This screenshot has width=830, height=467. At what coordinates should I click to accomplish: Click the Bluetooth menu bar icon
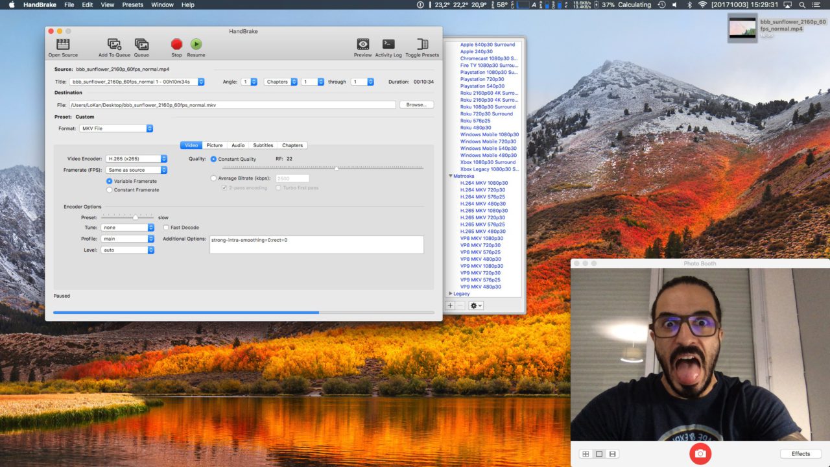coord(690,5)
